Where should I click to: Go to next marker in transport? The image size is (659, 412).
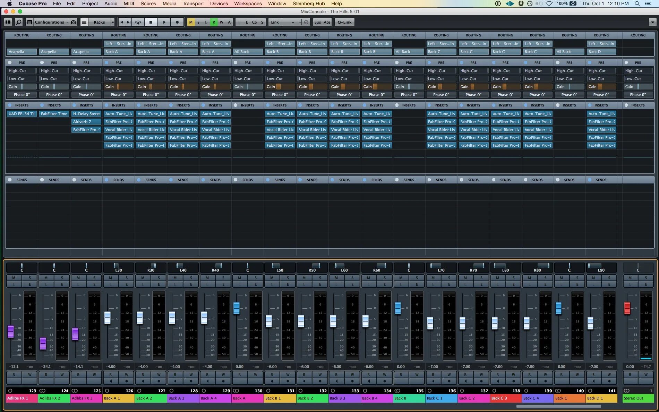[128, 22]
